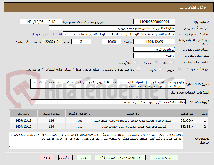Click the ساعت باقی مانده label
Image resolution: width=214 pixels, height=165 pixels.
(x=28, y=42)
